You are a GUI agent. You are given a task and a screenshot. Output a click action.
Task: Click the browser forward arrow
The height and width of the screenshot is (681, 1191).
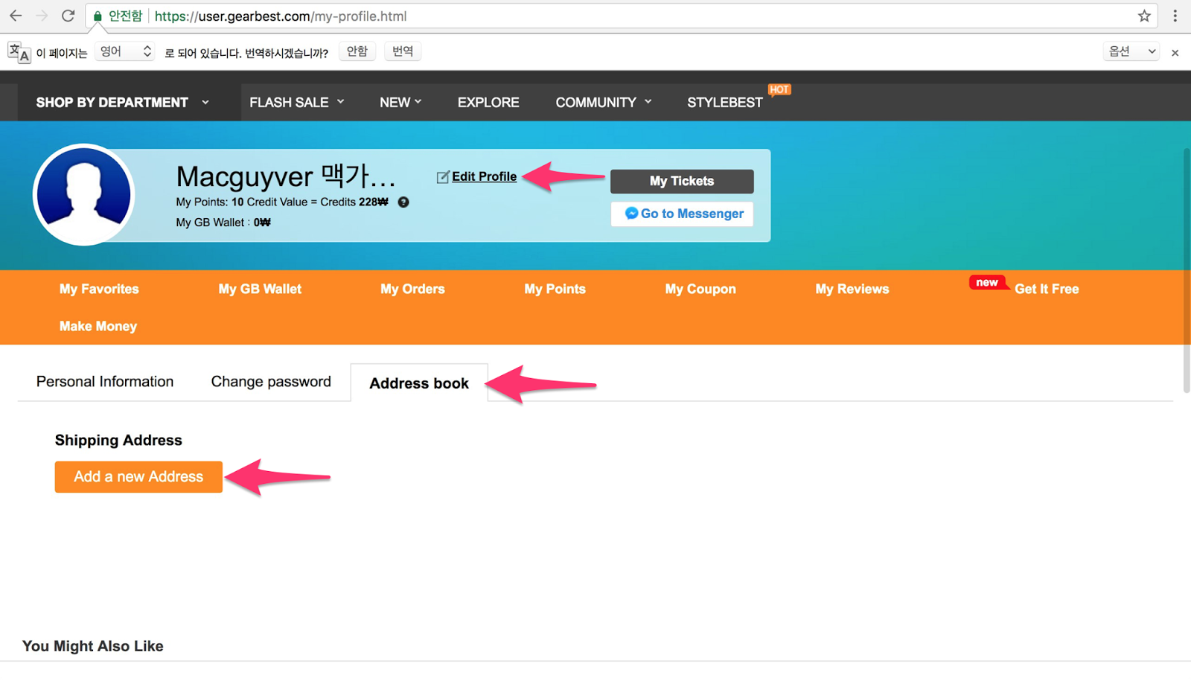(42, 16)
